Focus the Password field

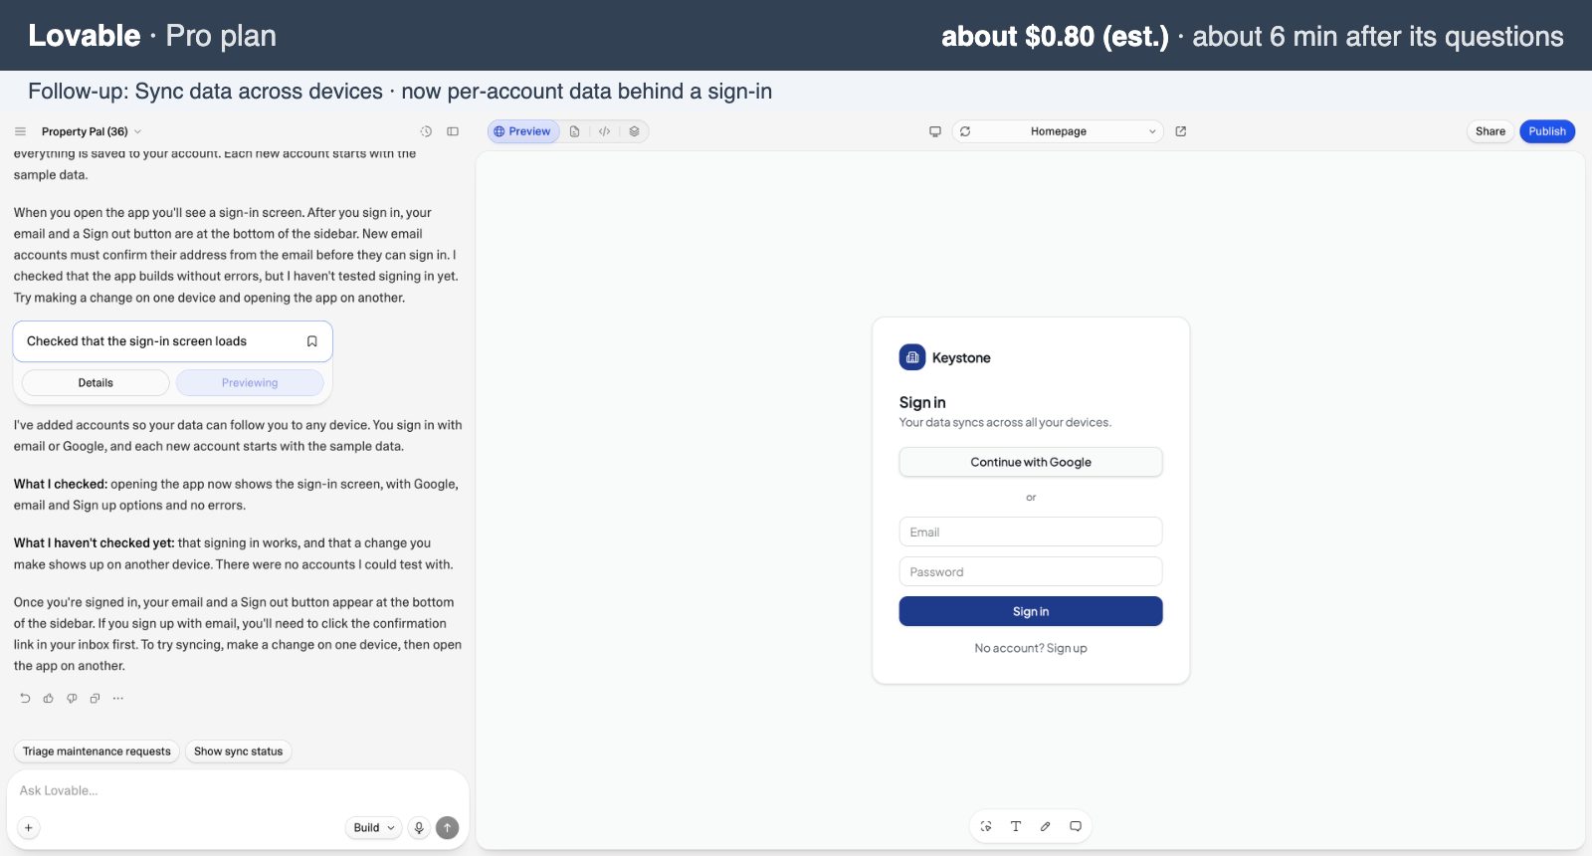[1031, 572]
